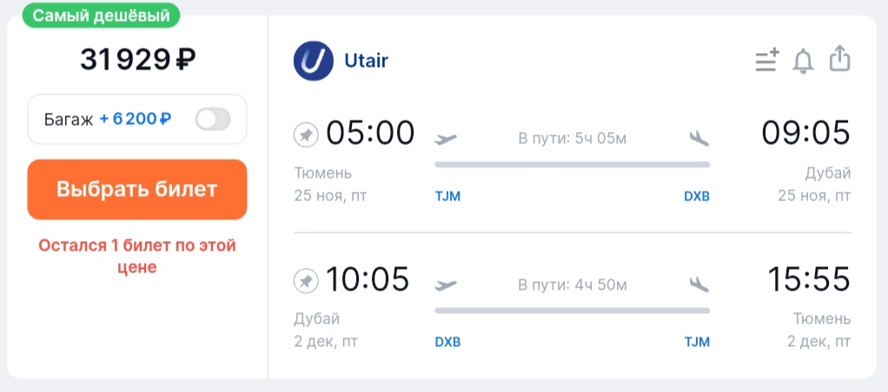
Task: Click the 31 929 ₽ ticket price
Action: 137,59
